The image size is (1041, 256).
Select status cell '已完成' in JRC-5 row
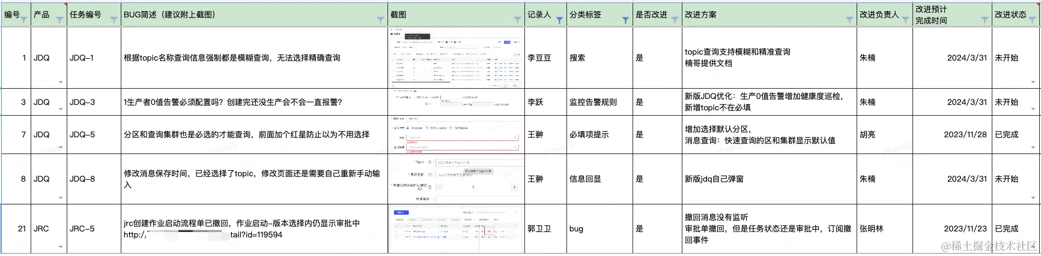tap(1015, 228)
